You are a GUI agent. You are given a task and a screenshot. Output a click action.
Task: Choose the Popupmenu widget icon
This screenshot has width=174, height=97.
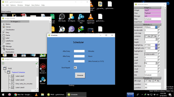tap(4, 49)
